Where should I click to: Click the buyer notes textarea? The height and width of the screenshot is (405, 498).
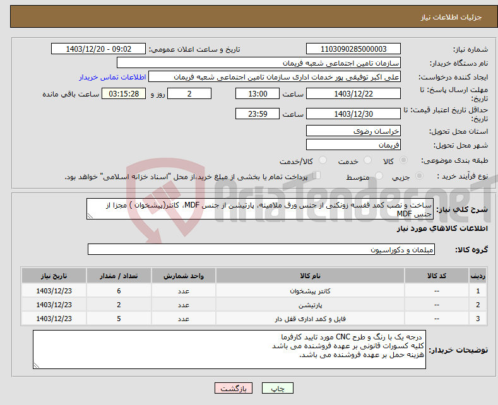[x=229, y=349]
